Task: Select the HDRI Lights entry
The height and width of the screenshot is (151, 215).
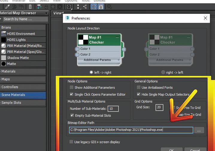Action: click(23, 40)
